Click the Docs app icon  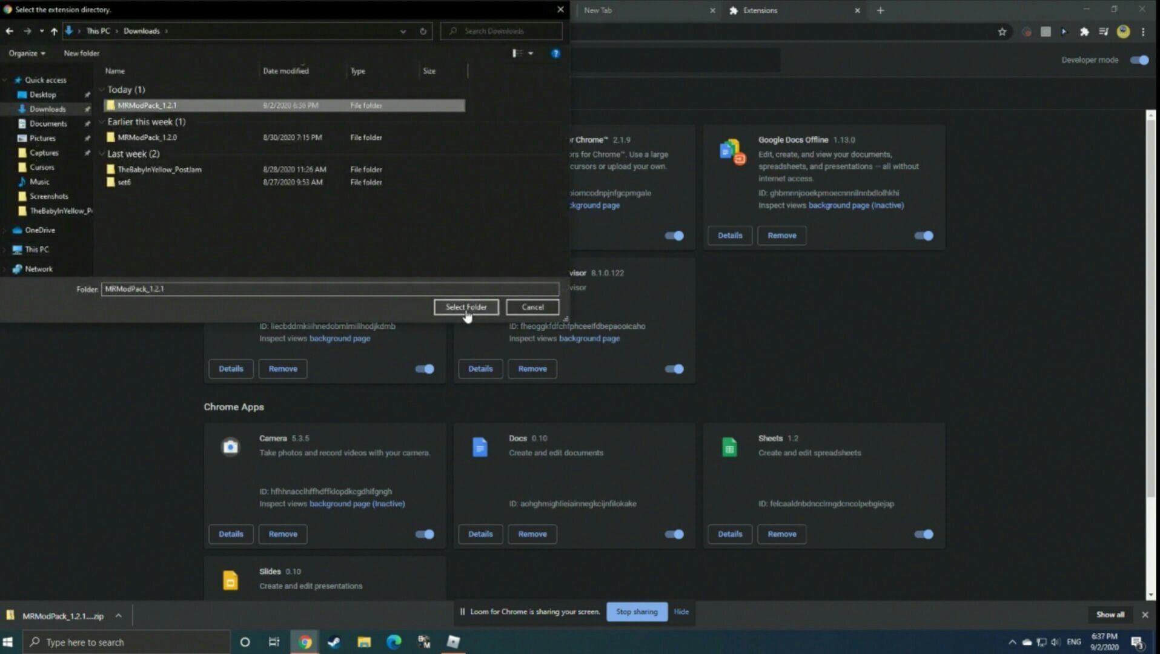tap(480, 447)
